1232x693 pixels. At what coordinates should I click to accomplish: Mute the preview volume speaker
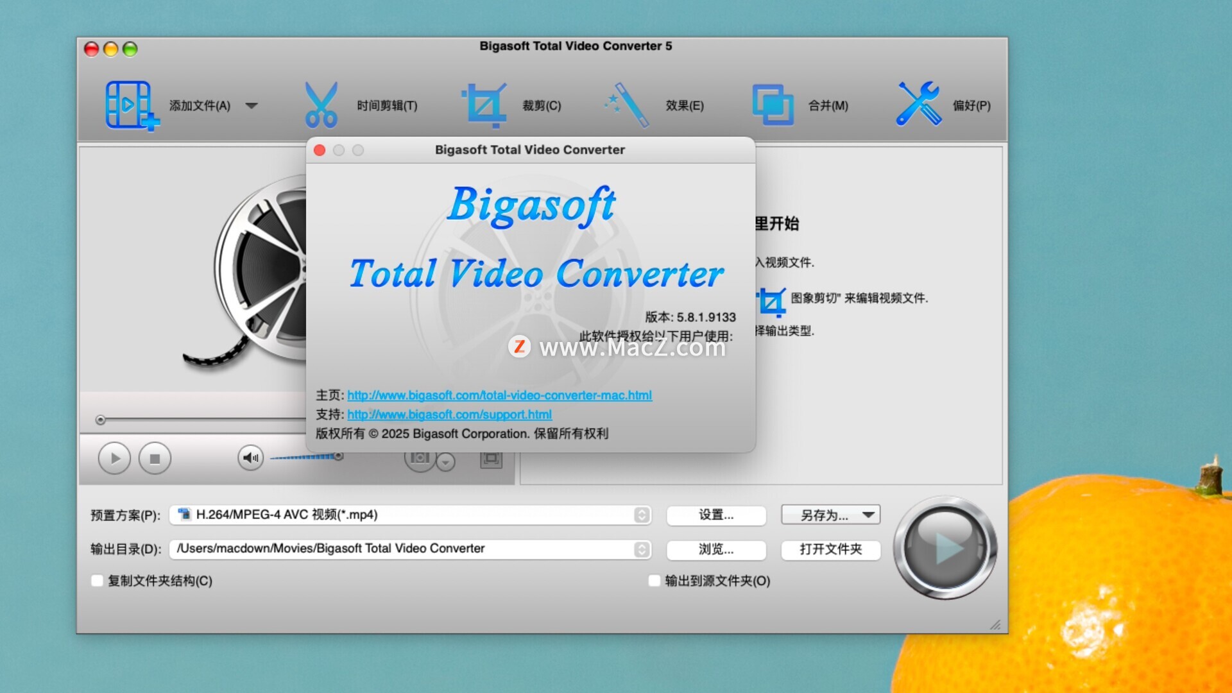[250, 458]
